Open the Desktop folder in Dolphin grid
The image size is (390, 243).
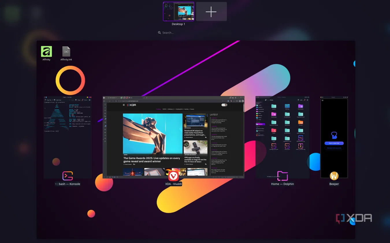pos(287,107)
